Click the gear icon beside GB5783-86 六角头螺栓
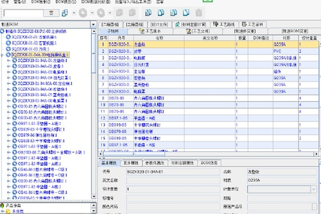Screen dimensions: 321x214 (x=14, y=152)
